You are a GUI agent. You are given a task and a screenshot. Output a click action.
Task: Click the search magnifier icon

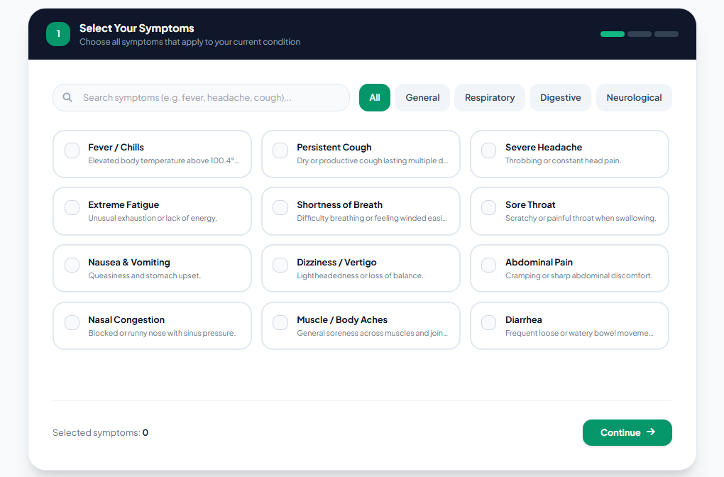[67, 97]
